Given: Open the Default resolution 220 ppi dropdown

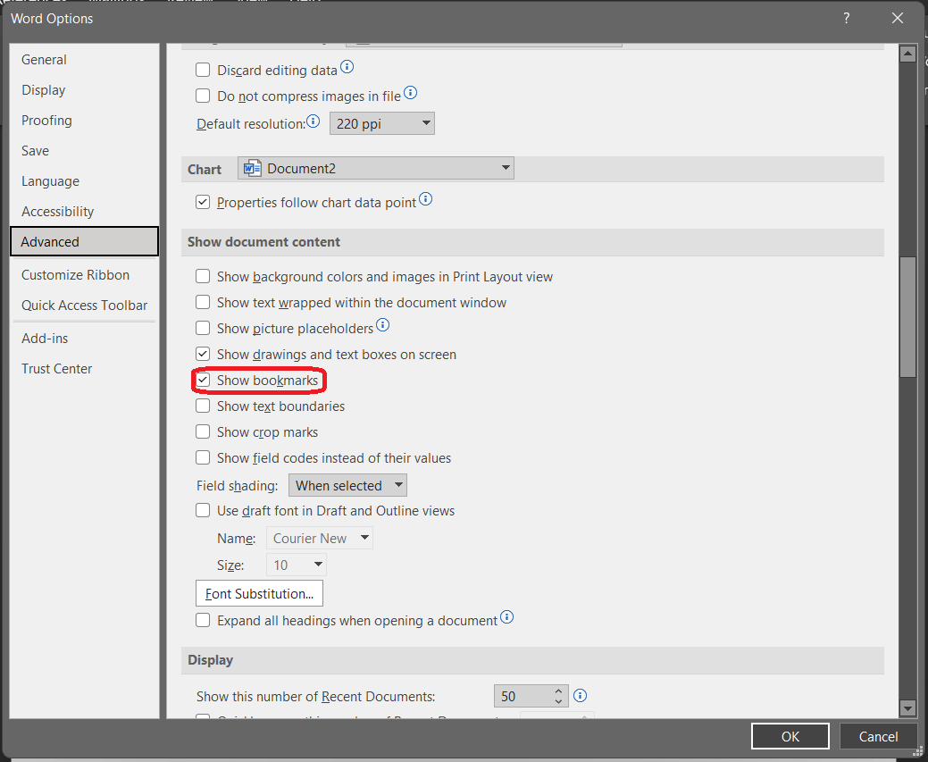Looking at the screenshot, I should coord(382,123).
